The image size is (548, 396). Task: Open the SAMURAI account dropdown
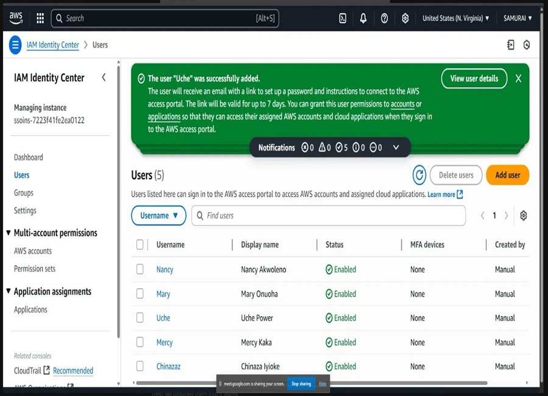(518, 18)
